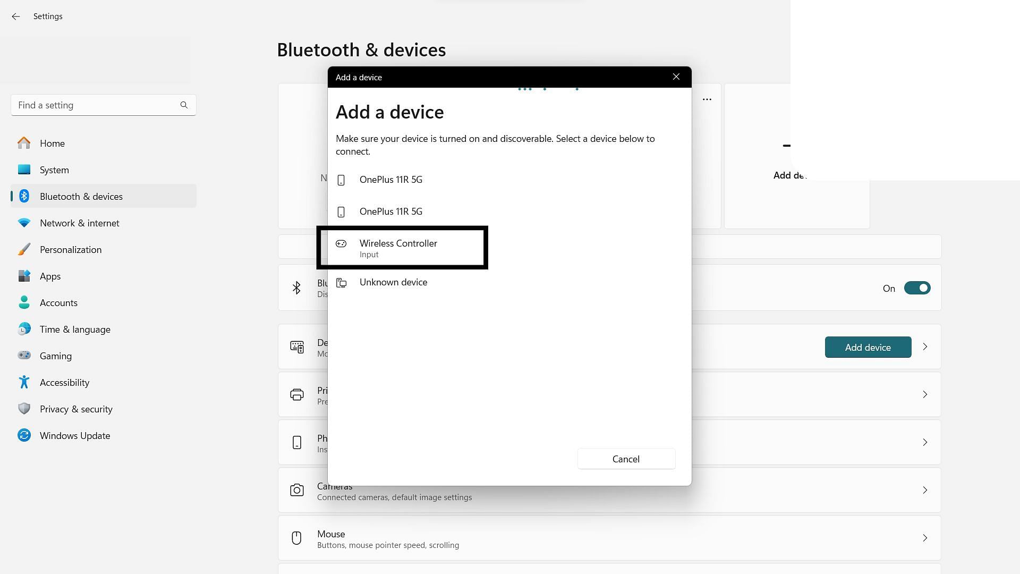Click the Cancel button in dialog
The width and height of the screenshot is (1020, 574).
pos(626,458)
